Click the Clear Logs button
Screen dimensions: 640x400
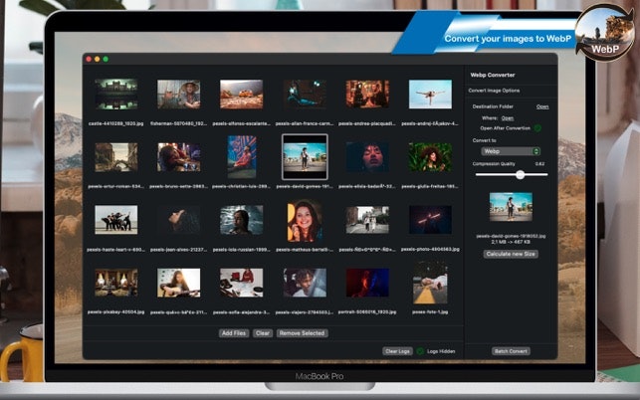tap(397, 351)
